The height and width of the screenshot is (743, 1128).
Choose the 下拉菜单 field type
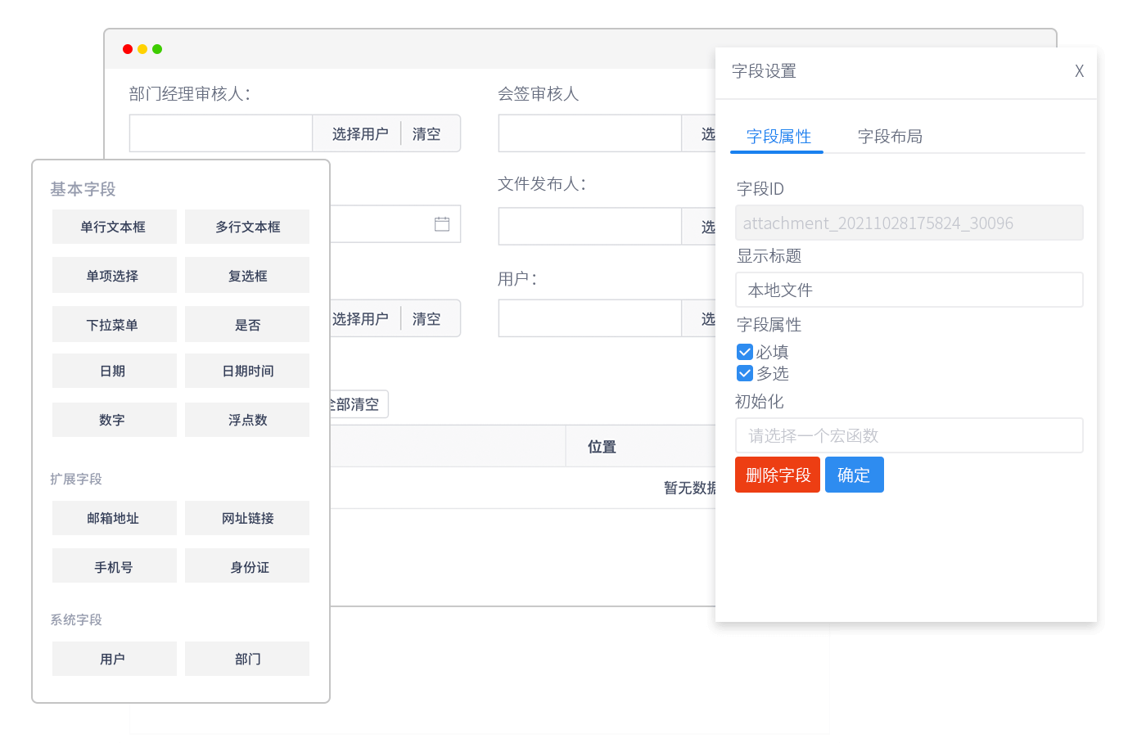[x=114, y=325]
